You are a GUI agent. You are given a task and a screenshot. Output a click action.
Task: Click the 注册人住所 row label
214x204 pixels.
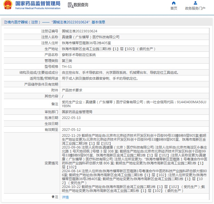[x=50, y=43]
